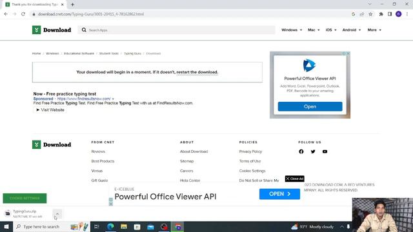Image resolution: width=413 pixels, height=232 pixels.
Task: Open the Terms of Use link
Action: pos(250,161)
